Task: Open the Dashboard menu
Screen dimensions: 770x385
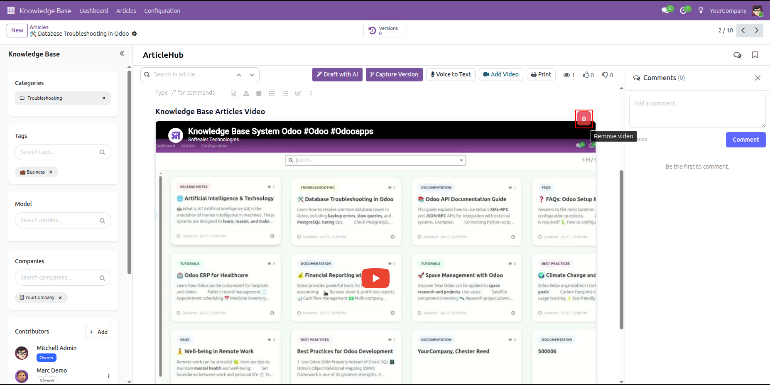Action: tap(94, 11)
